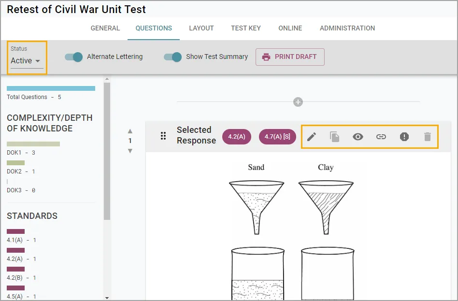Report an issue using the alert icon
This screenshot has width=458, height=301.
(404, 137)
